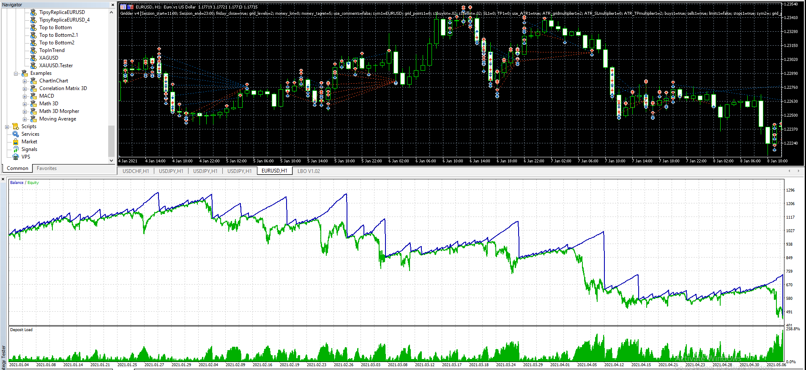Click the Top to Bottom2.1 expert icon
The width and height of the screenshot is (806, 370).
pos(33,35)
